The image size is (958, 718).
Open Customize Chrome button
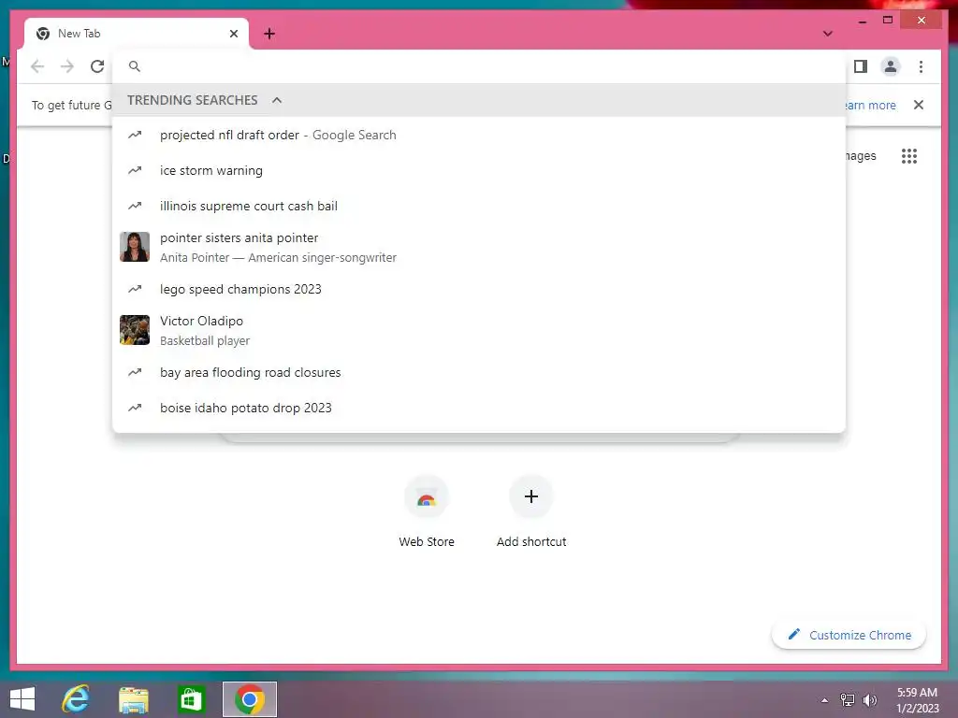pos(849,635)
